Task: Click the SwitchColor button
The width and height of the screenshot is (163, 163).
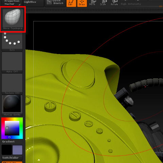Action: pos(12,158)
